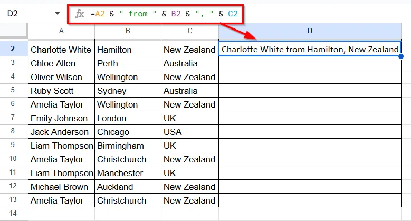Click cell containing Jack Anderson
The height and width of the screenshot is (221, 411).
61,132
